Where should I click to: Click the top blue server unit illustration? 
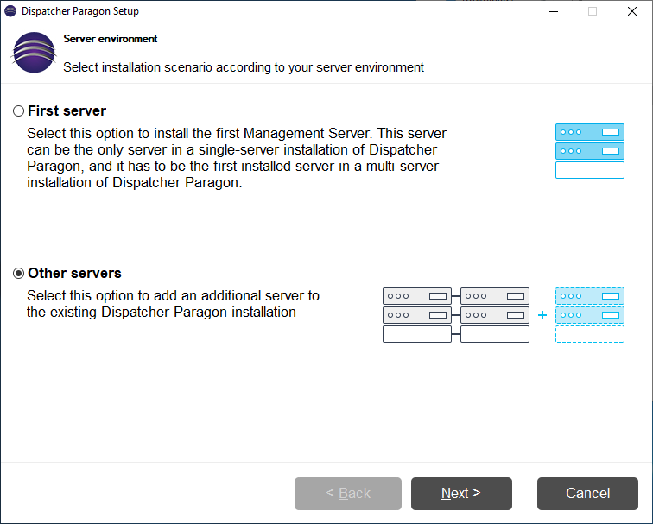coord(589,132)
